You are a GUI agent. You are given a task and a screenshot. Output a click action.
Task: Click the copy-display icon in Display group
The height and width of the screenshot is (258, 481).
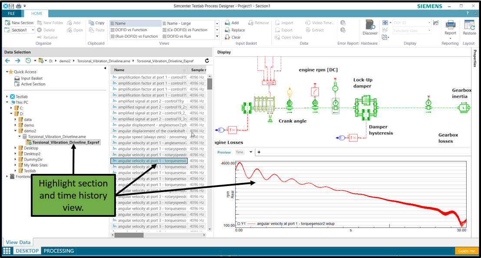pos(384,37)
